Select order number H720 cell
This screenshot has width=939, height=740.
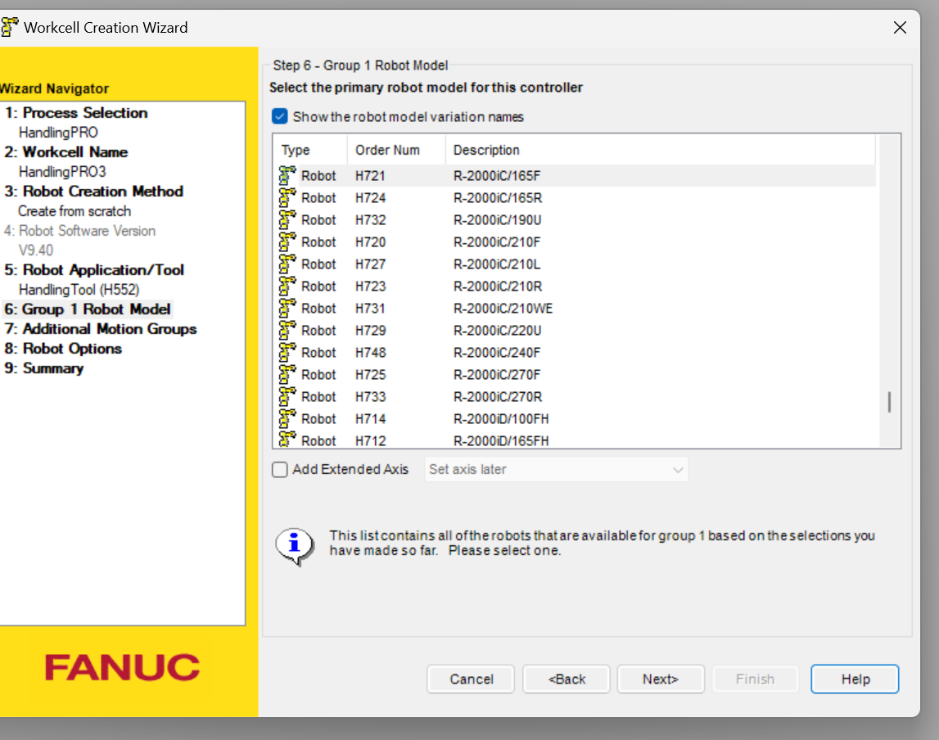point(370,242)
